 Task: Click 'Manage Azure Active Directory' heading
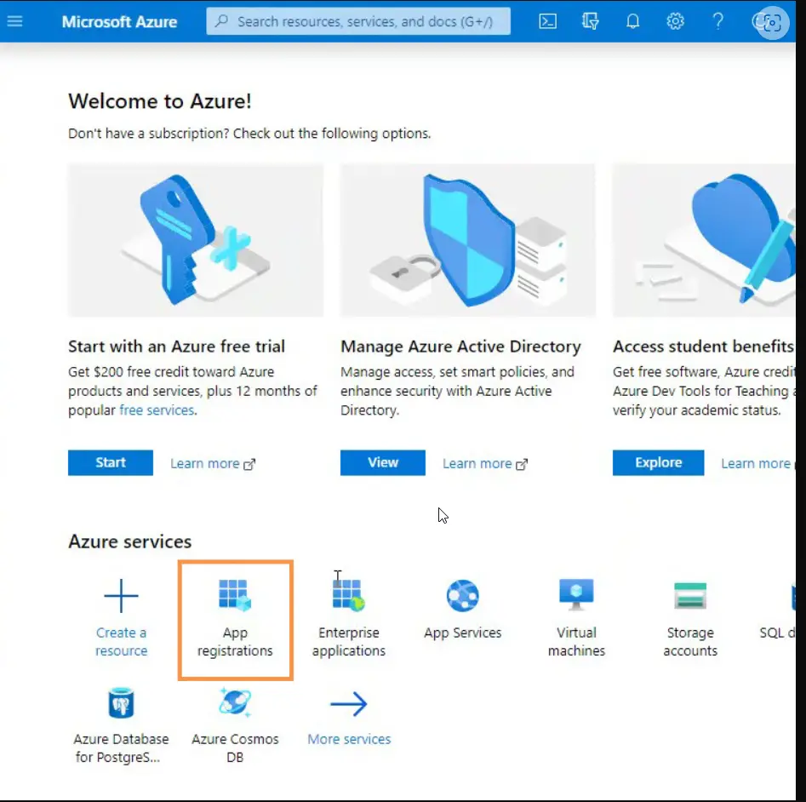click(x=460, y=347)
